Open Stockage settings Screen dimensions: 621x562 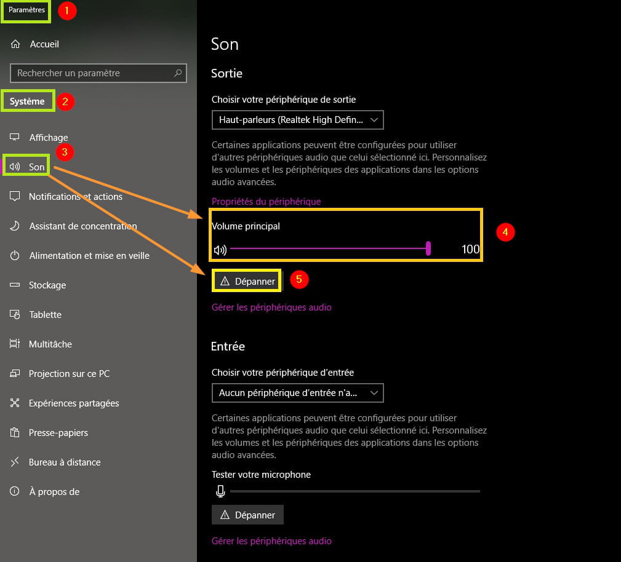(47, 285)
